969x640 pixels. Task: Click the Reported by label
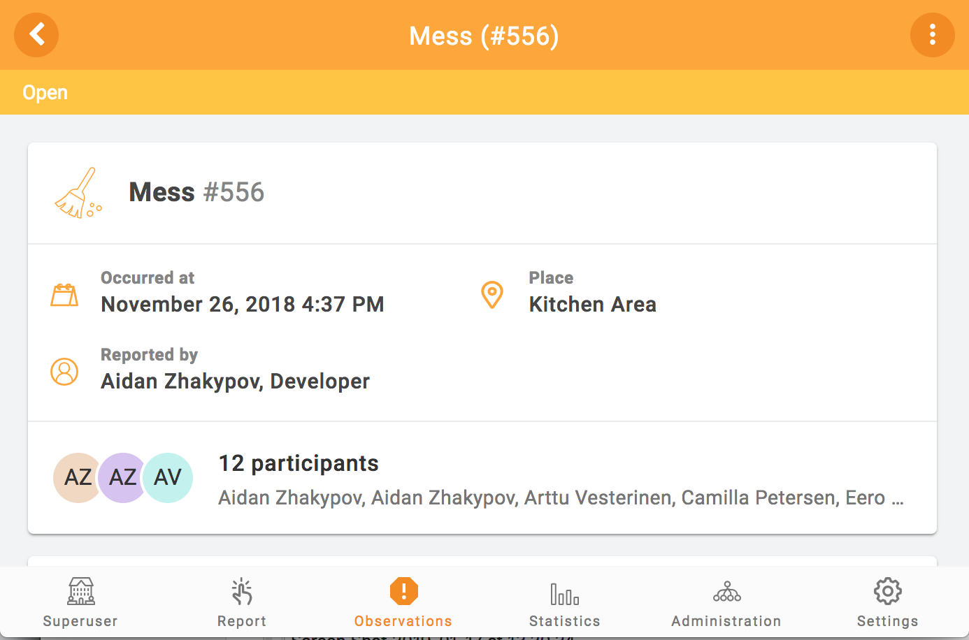coord(150,355)
